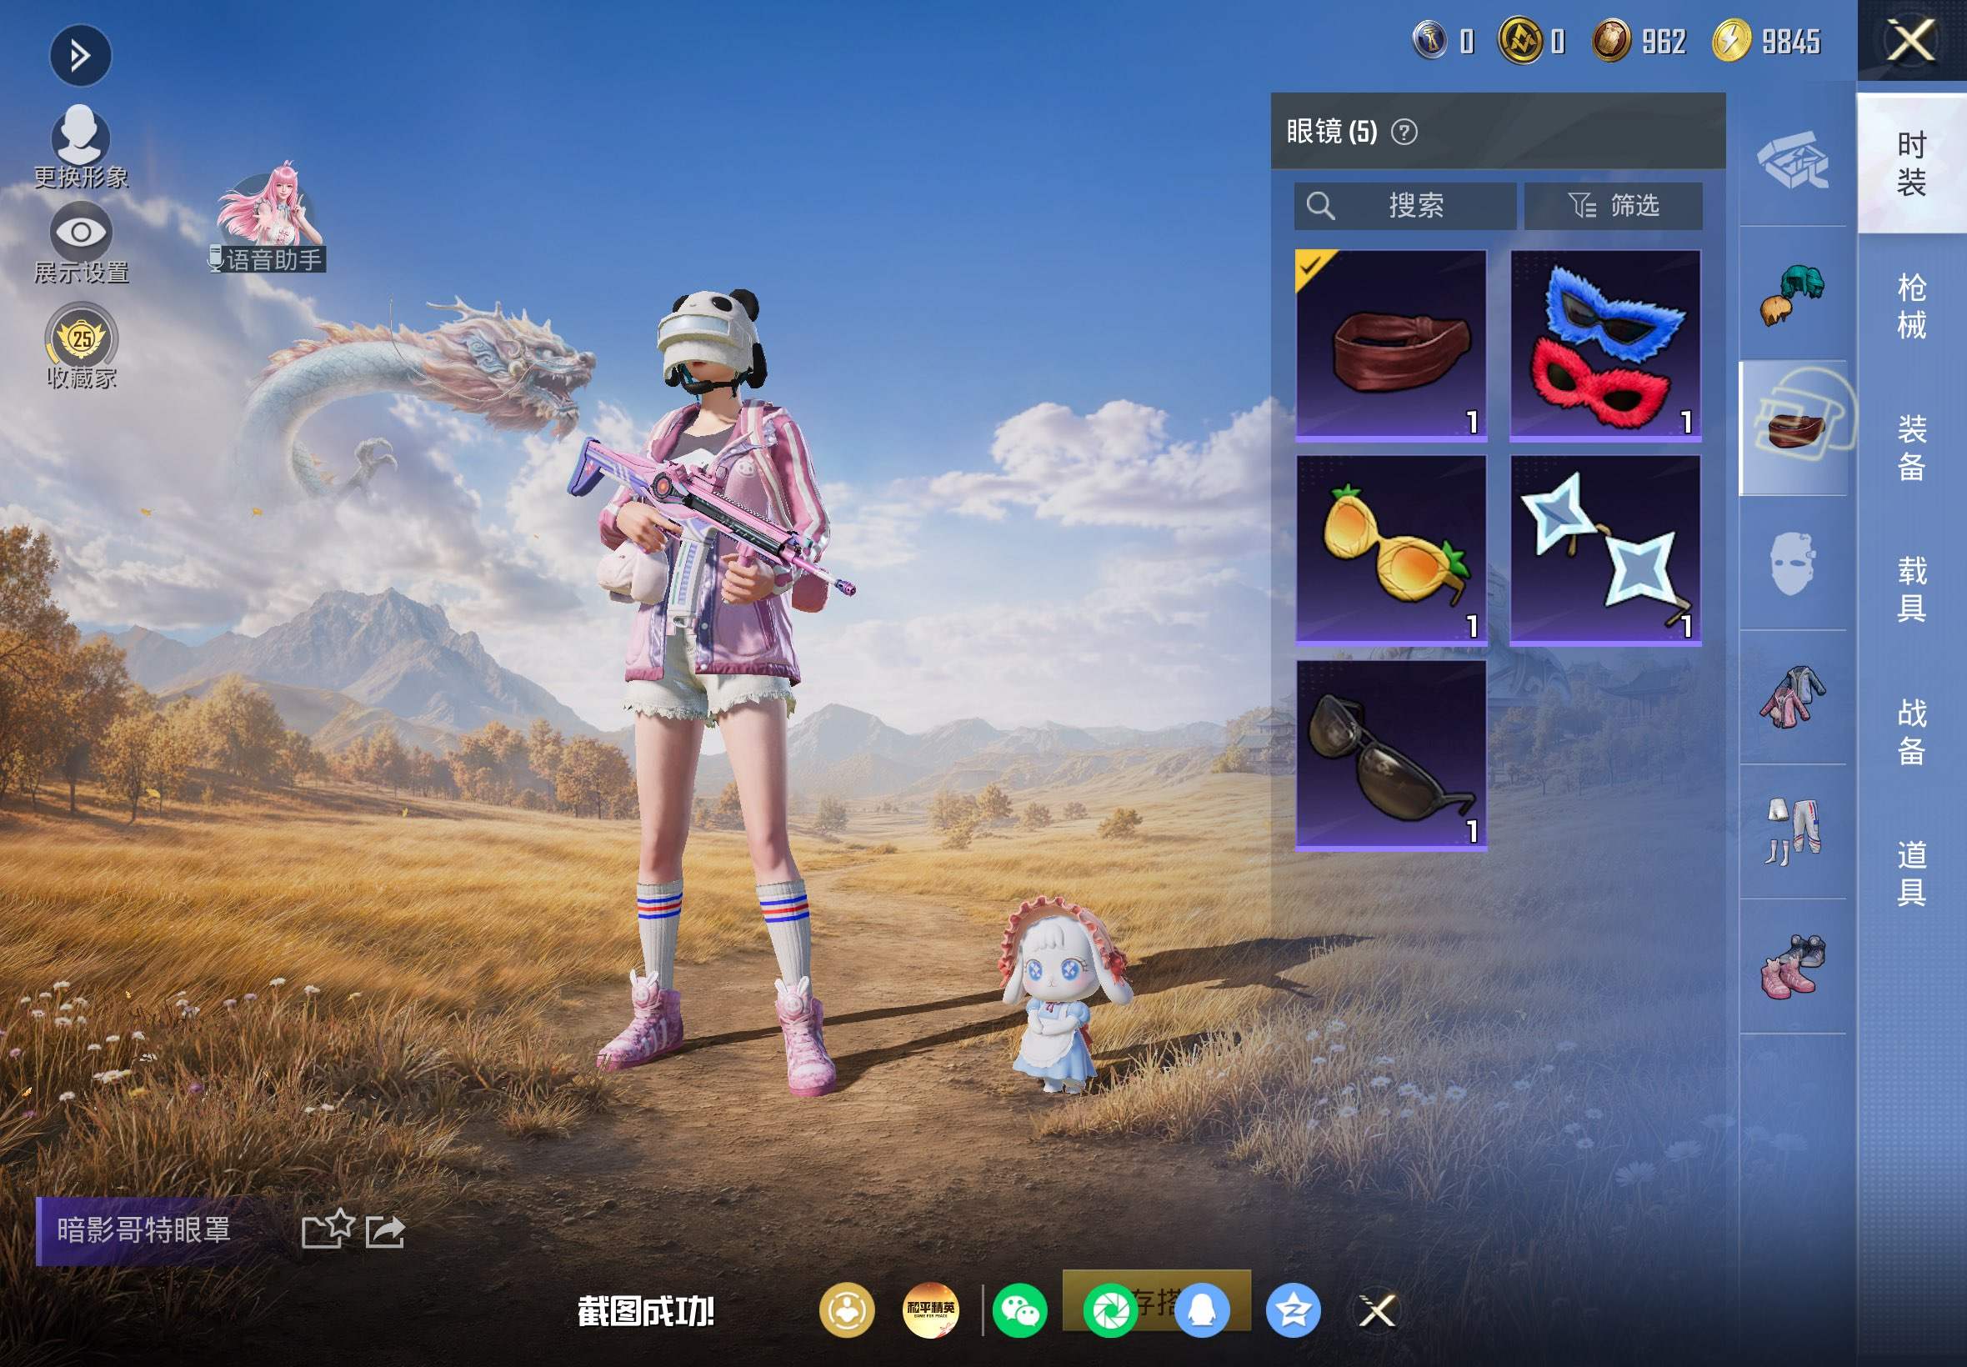
Task: Dismiss the screenshot share bar
Action: 1377,1310
